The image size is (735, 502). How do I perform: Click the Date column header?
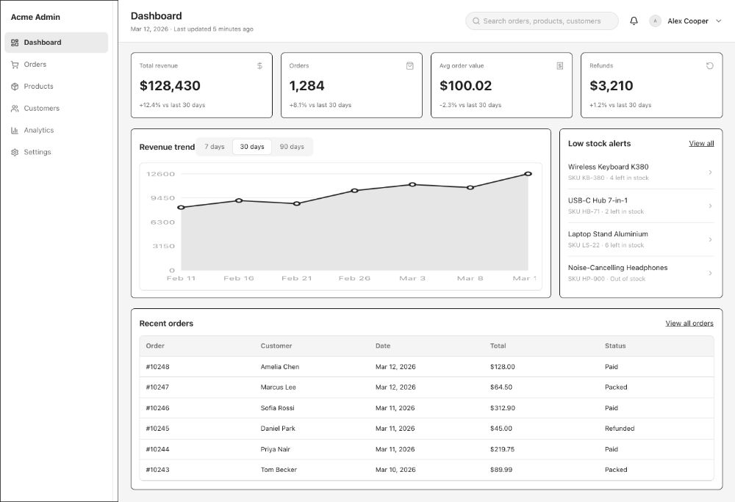(382, 346)
